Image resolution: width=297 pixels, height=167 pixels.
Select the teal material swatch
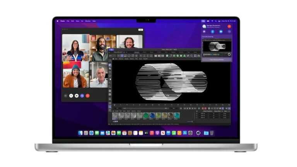pos(177,116)
